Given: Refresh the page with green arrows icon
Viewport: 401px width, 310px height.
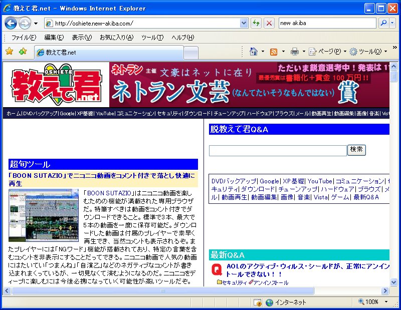Looking at the screenshot, I should pos(256,23).
